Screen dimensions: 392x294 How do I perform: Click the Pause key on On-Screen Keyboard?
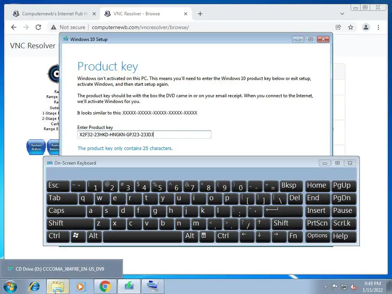click(344, 211)
